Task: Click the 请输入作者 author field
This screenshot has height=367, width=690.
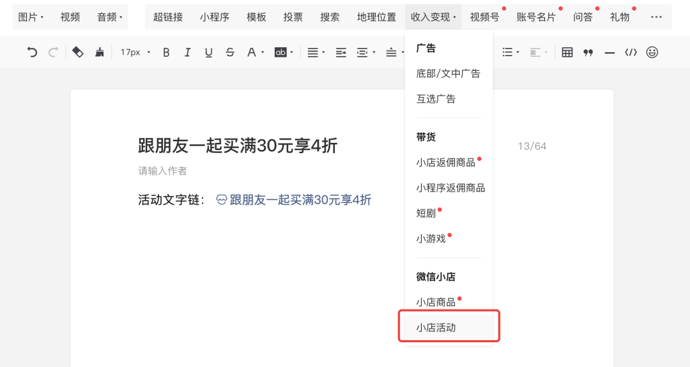Action: (163, 171)
